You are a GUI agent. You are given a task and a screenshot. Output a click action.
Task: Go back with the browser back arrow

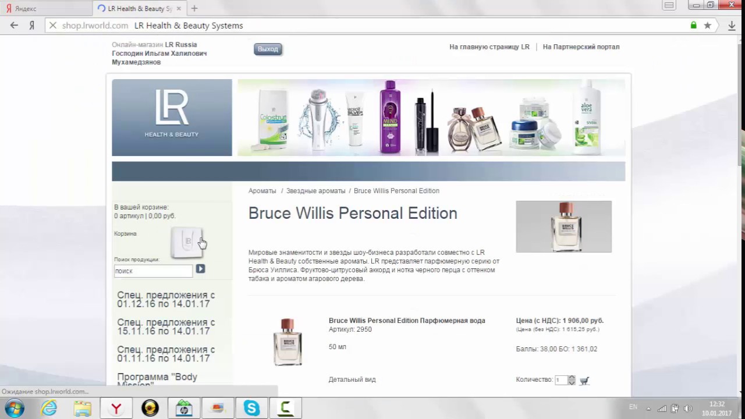point(14,26)
